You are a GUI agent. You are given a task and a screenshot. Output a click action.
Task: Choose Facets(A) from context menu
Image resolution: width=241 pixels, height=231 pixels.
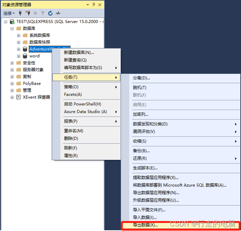point(86,95)
